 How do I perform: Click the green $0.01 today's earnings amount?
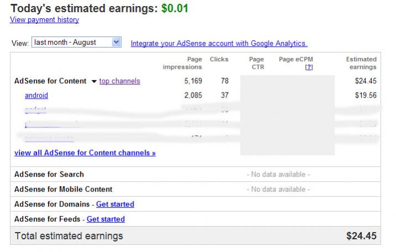(x=175, y=8)
